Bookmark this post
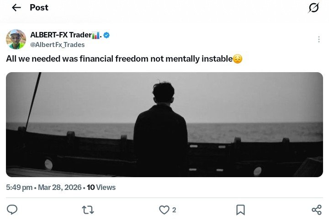This screenshot has height=221, width=329. [240, 210]
